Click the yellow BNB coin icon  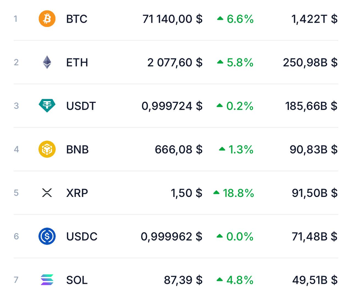click(47, 149)
